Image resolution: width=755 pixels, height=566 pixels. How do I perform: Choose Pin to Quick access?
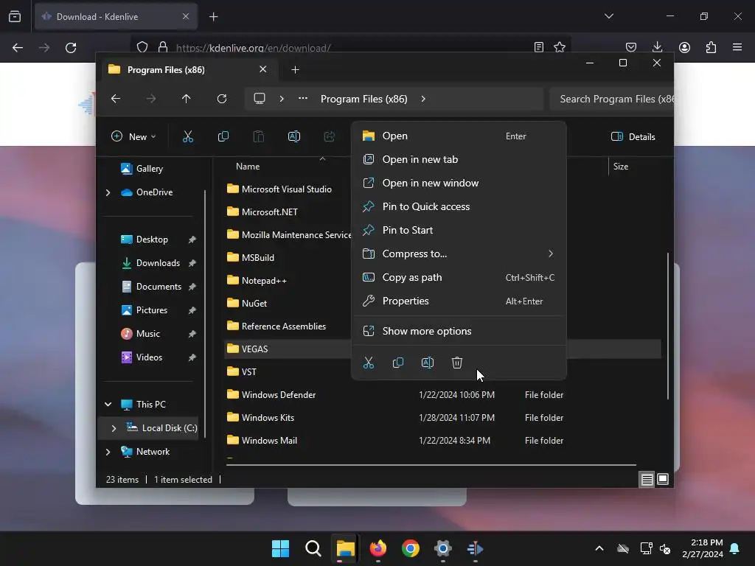(459, 206)
